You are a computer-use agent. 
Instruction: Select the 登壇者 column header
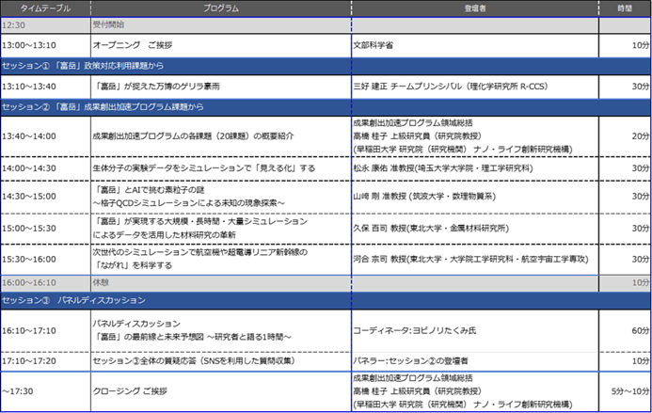tap(474, 8)
